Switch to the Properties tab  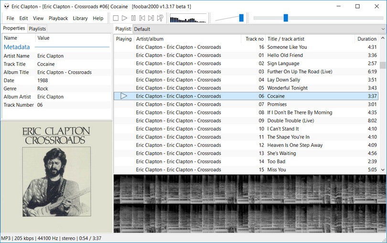tap(14, 28)
